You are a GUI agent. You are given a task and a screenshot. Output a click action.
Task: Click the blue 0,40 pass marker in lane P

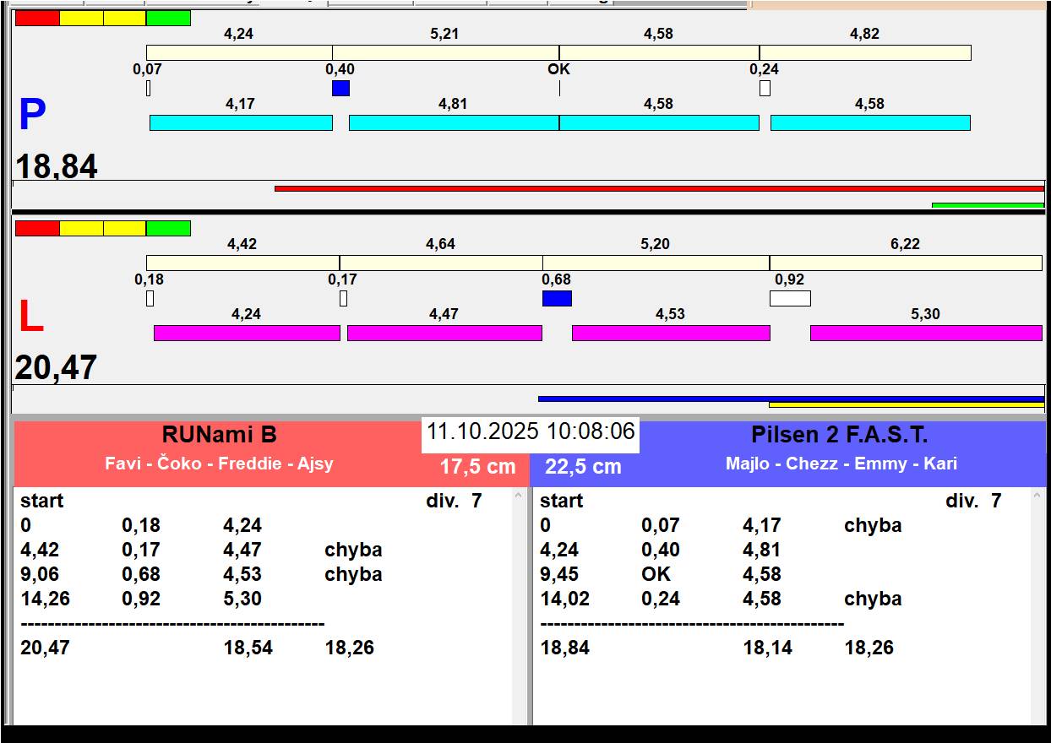pyautogui.click(x=340, y=88)
